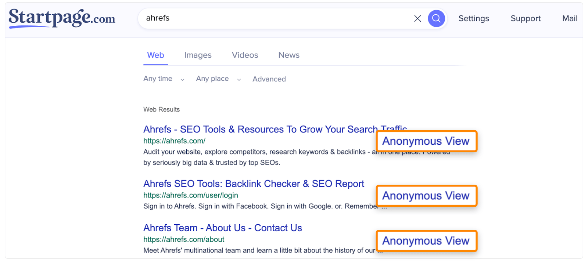Viewport: 588px width, 261px height.
Task: Run the search with the magnifier button
Action: (x=436, y=18)
